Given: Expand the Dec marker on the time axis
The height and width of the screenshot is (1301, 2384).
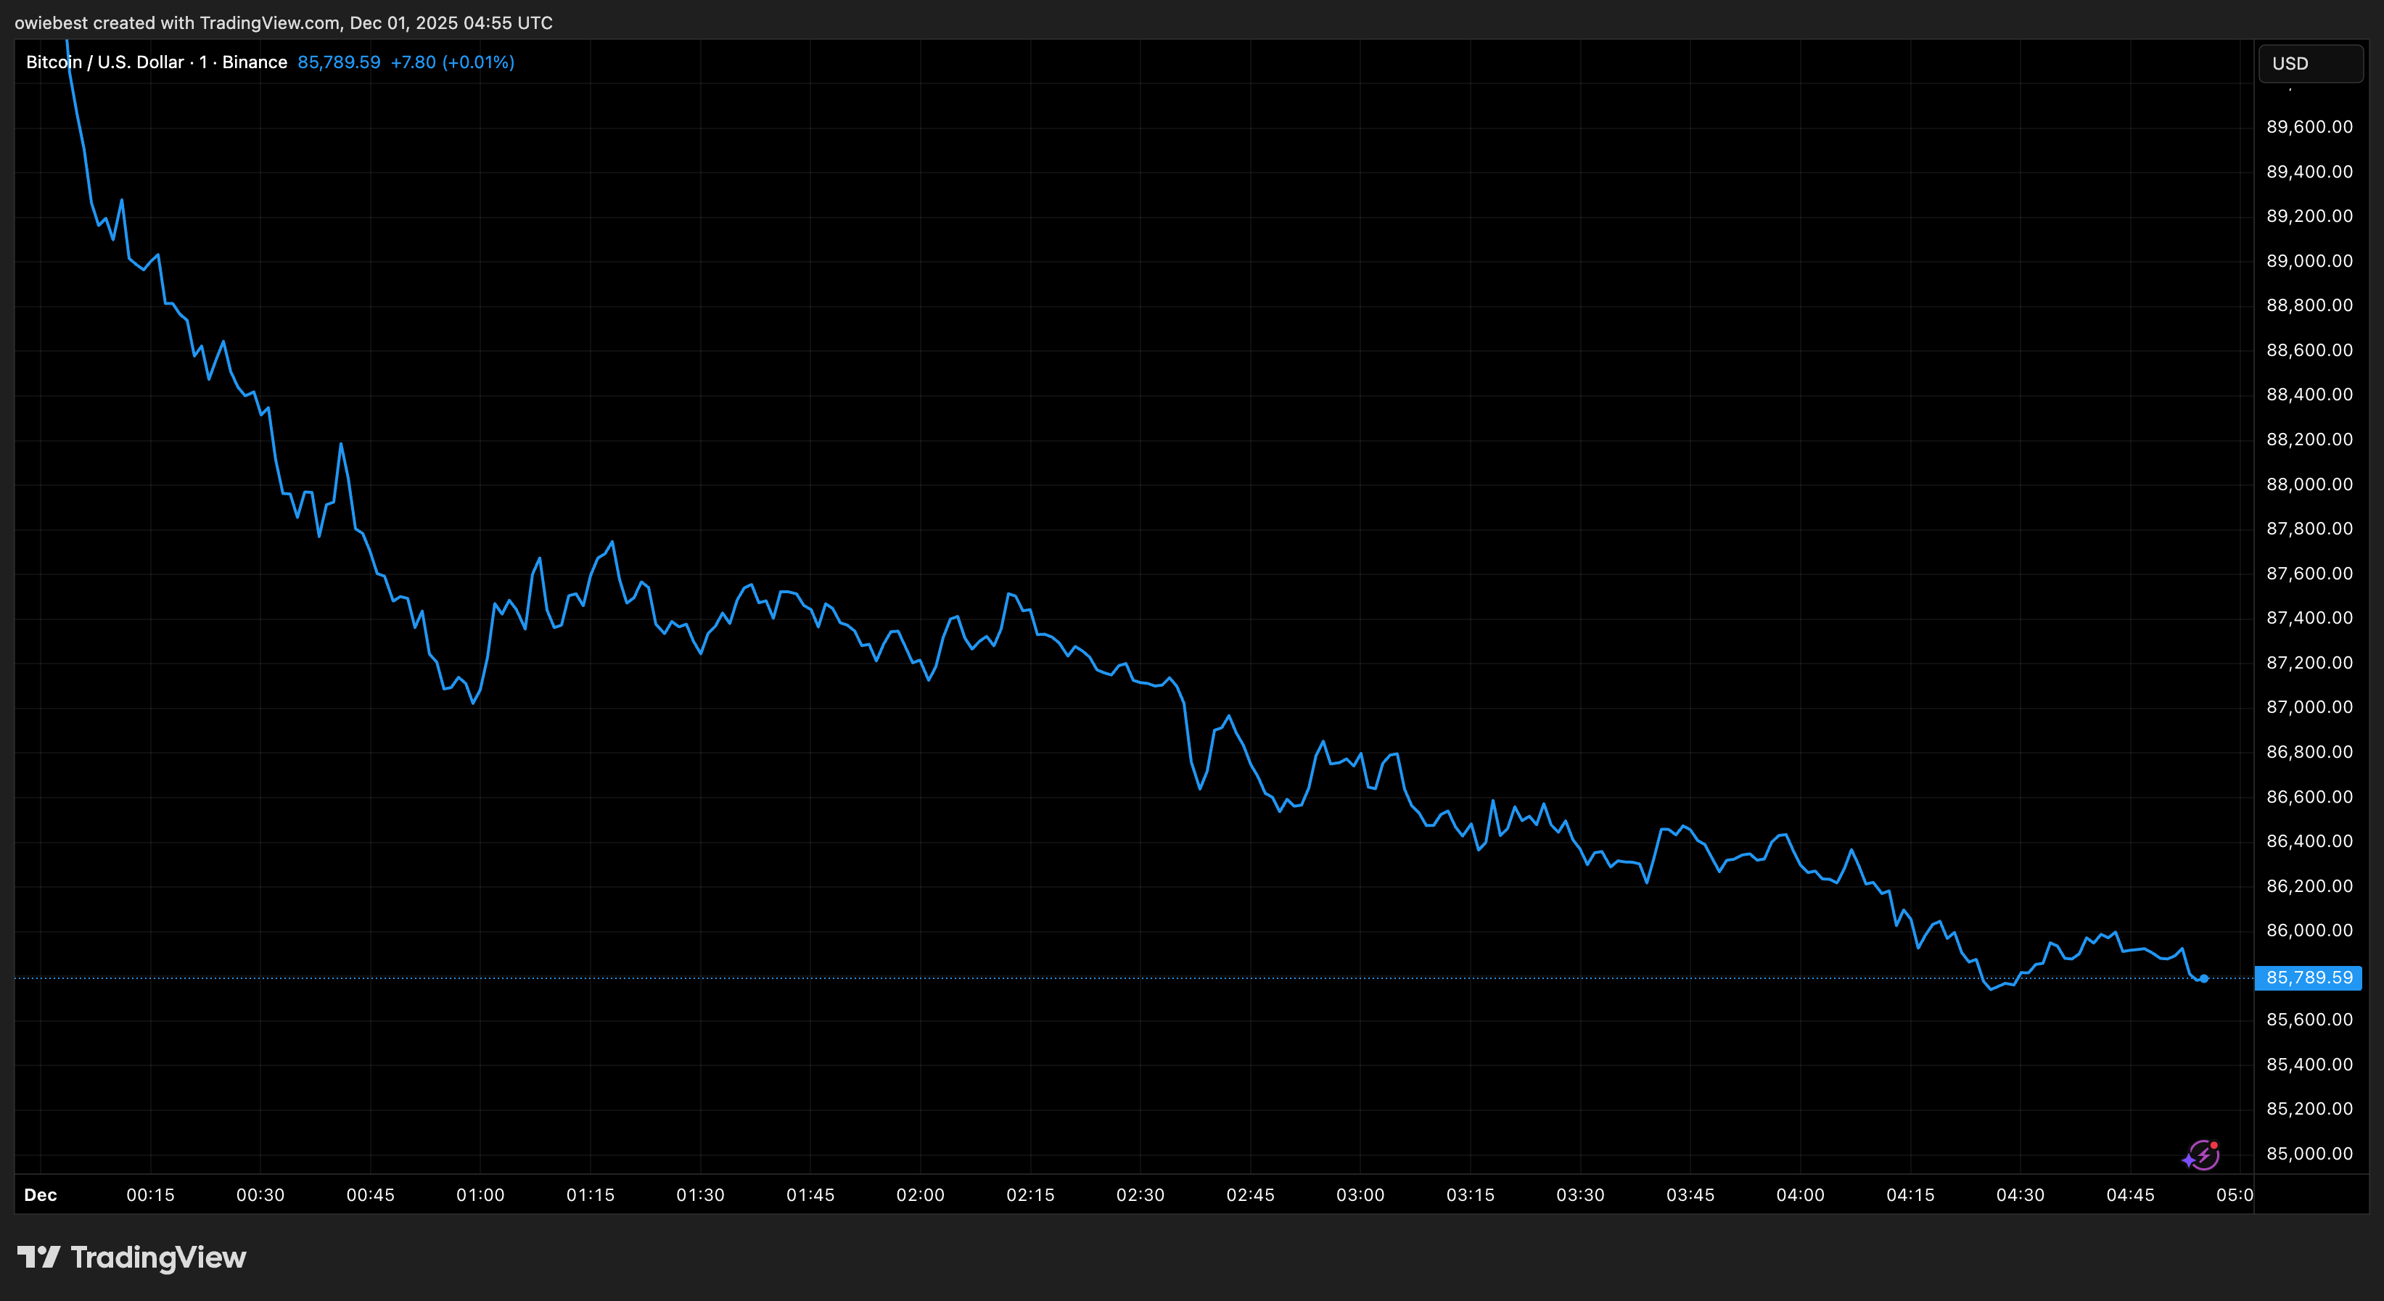Looking at the screenshot, I should pyautogui.click(x=41, y=1194).
